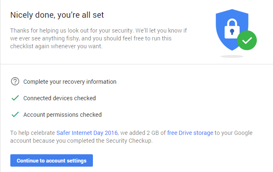Click green checkmark beside Connected devices checked

pos(15,98)
